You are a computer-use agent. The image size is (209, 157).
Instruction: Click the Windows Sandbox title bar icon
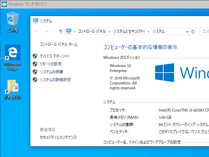coord(4,4)
